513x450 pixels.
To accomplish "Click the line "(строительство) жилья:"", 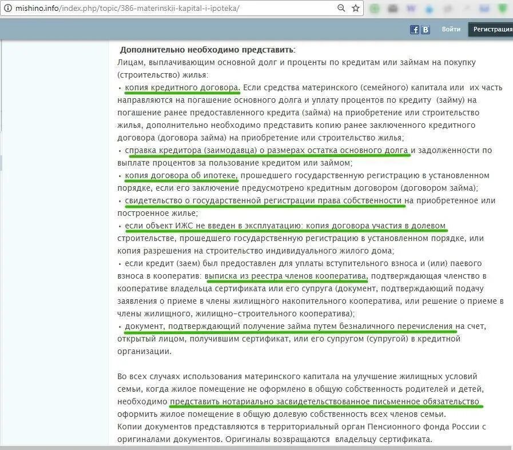I will click(x=162, y=75).
